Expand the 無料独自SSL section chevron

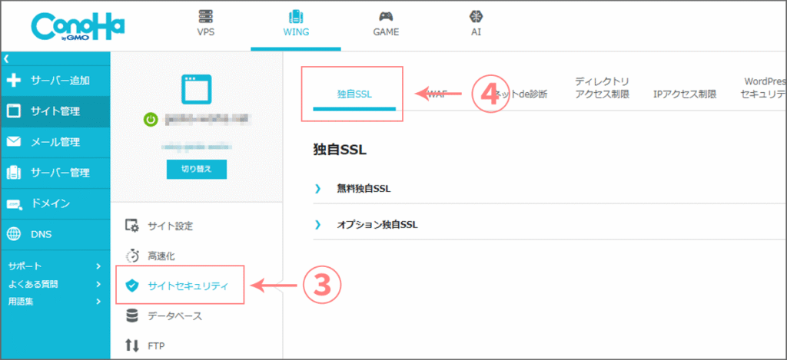[x=317, y=189]
